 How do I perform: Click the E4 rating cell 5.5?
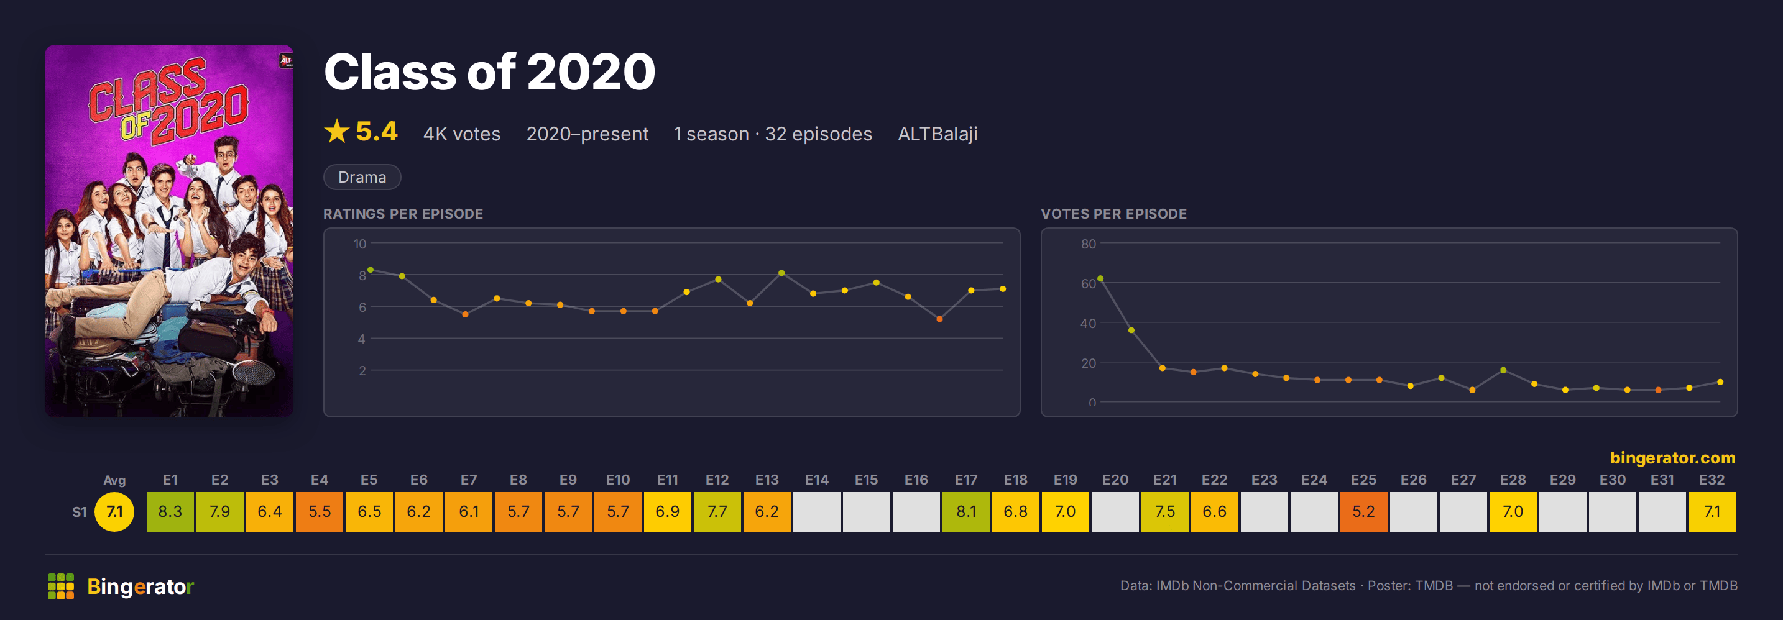click(319, 511)
